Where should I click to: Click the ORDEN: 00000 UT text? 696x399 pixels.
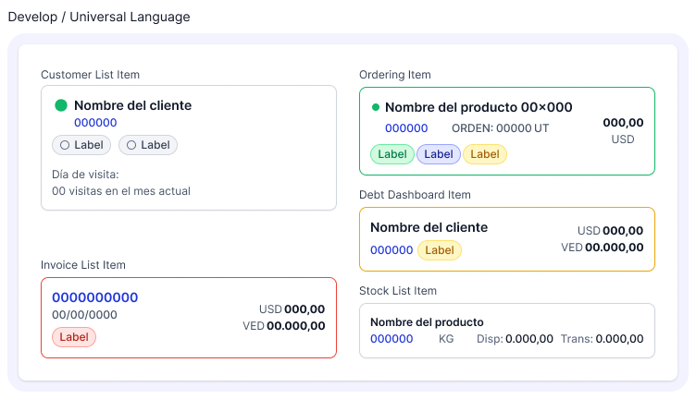click(500, 128)
